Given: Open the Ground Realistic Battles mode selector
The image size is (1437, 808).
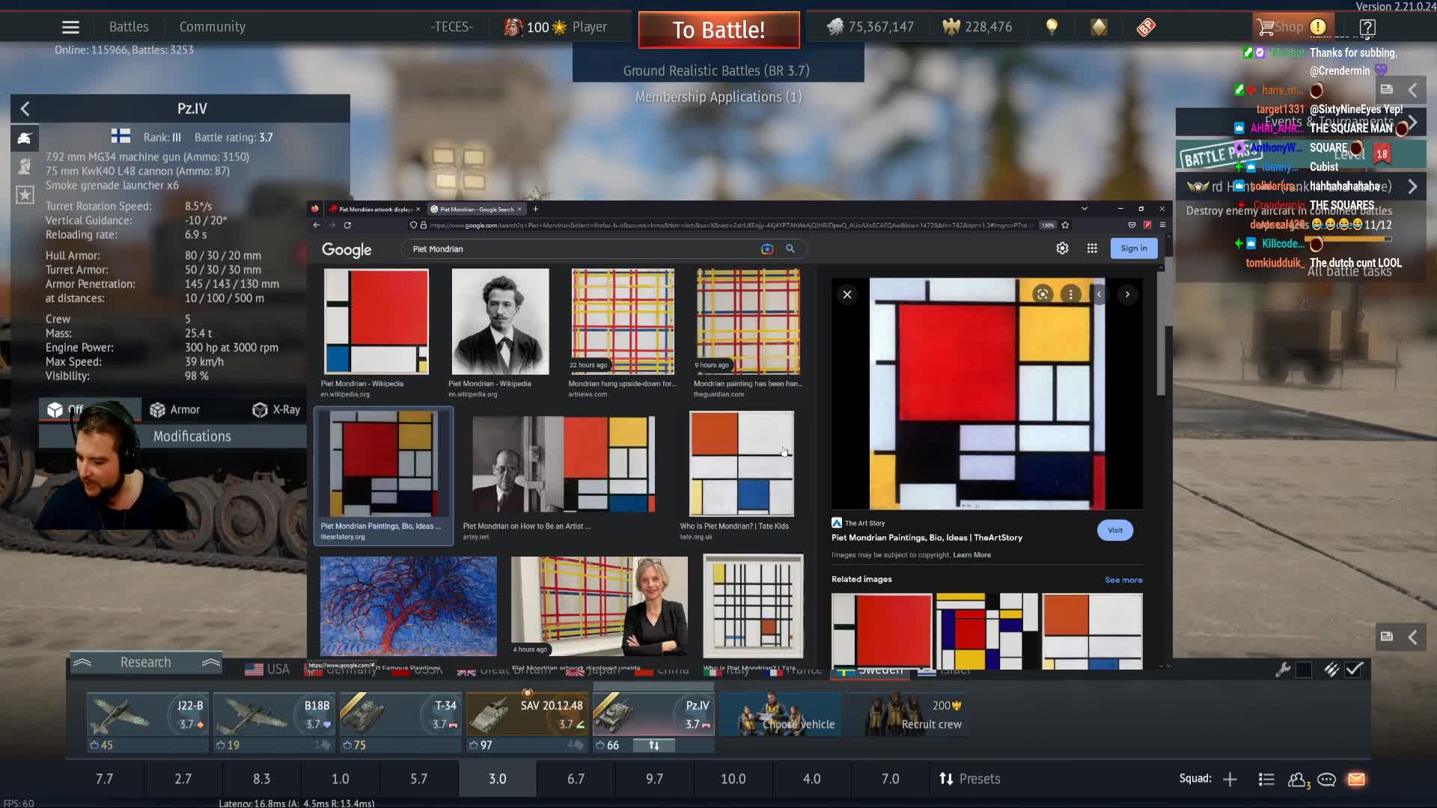Looking at the screenshot, I should point(717,70).
